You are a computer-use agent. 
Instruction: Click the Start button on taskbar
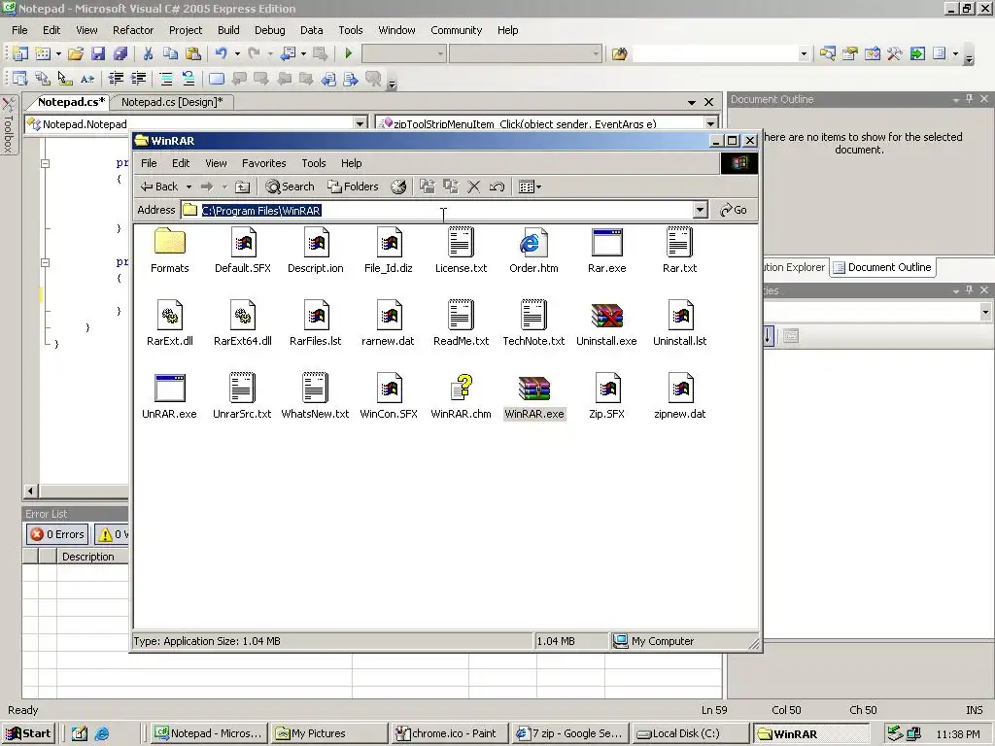click(28, 733)
